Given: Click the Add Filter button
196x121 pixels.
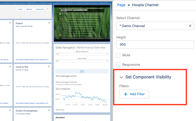Looking at the screenshot, I should (x=134, y=94).
